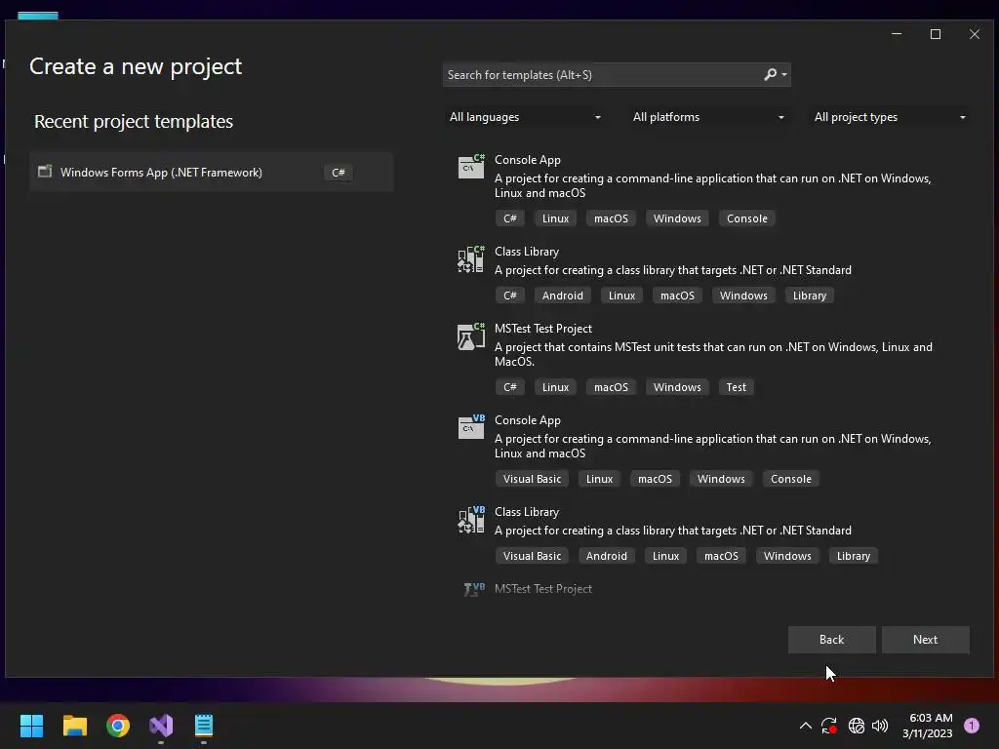Click the Library tag under VB Class Library
999x749 pixels.
coord(853,556)
